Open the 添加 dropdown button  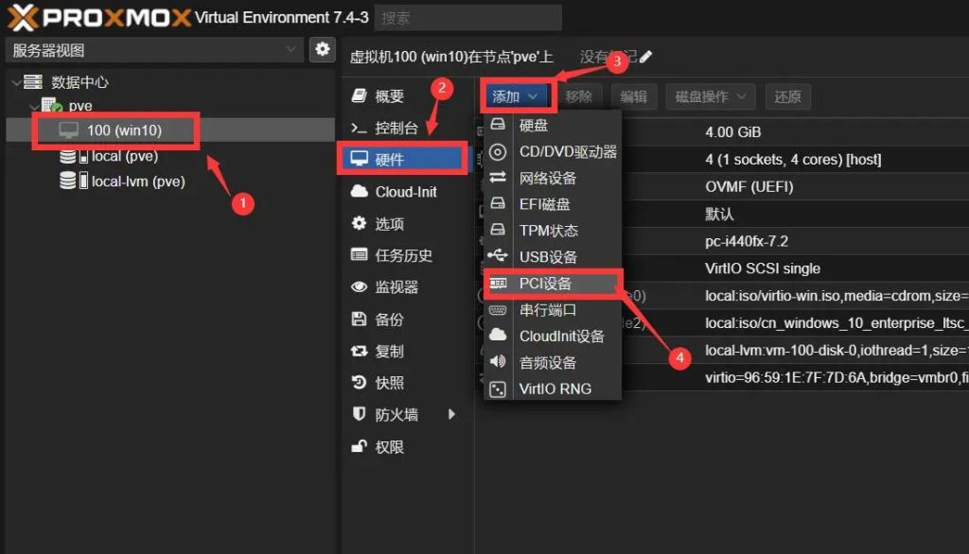[x=518, y=96]
